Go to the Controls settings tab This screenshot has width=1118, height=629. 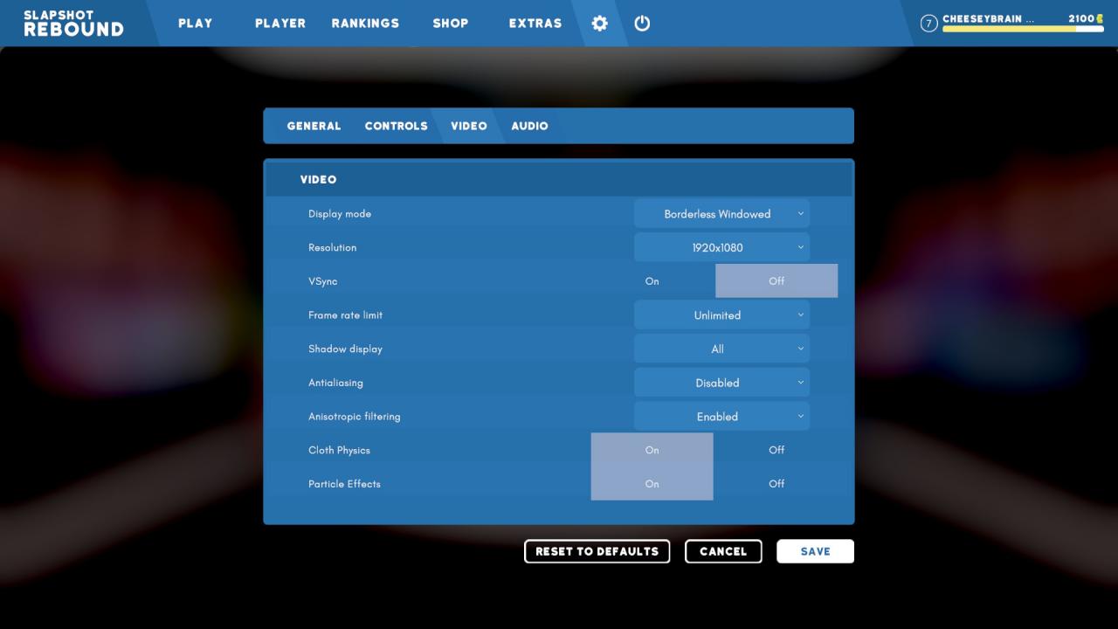click(x=396, y=126)
